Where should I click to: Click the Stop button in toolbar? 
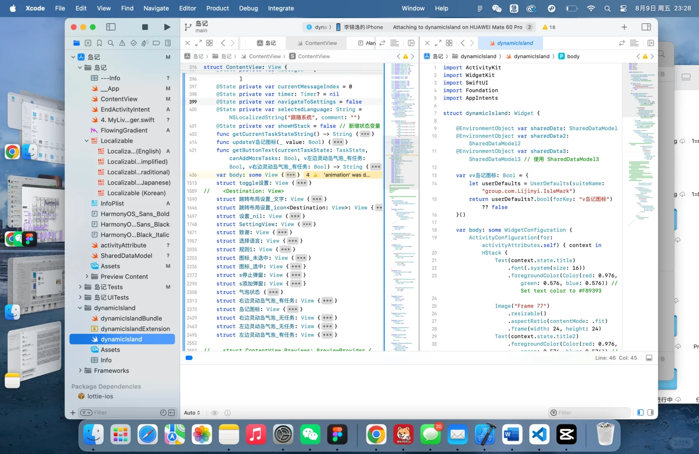[x=145, y=27]
